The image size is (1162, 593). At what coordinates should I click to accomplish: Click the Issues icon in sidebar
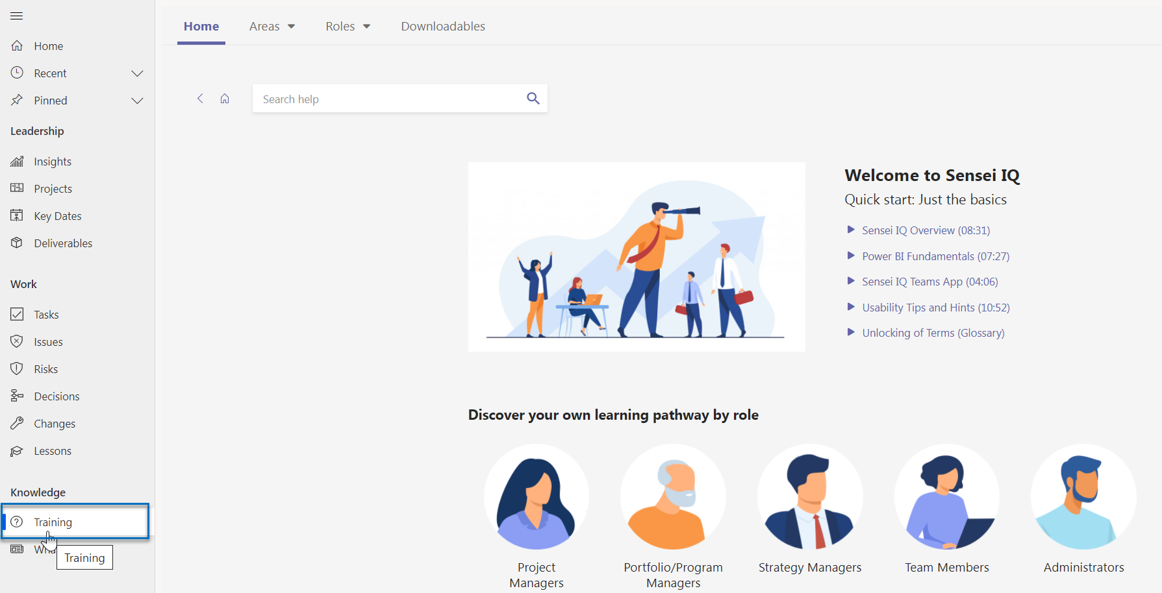point(17,341)
